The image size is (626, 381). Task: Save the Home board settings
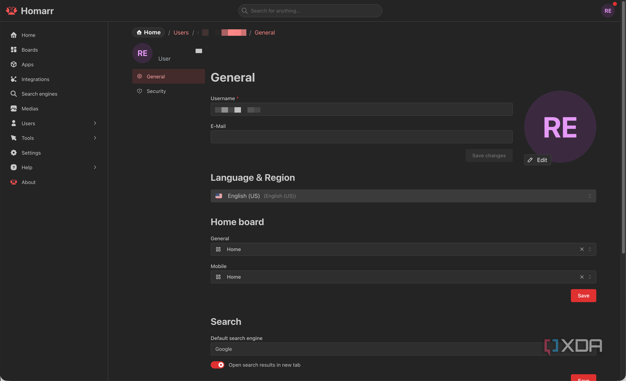583,296
